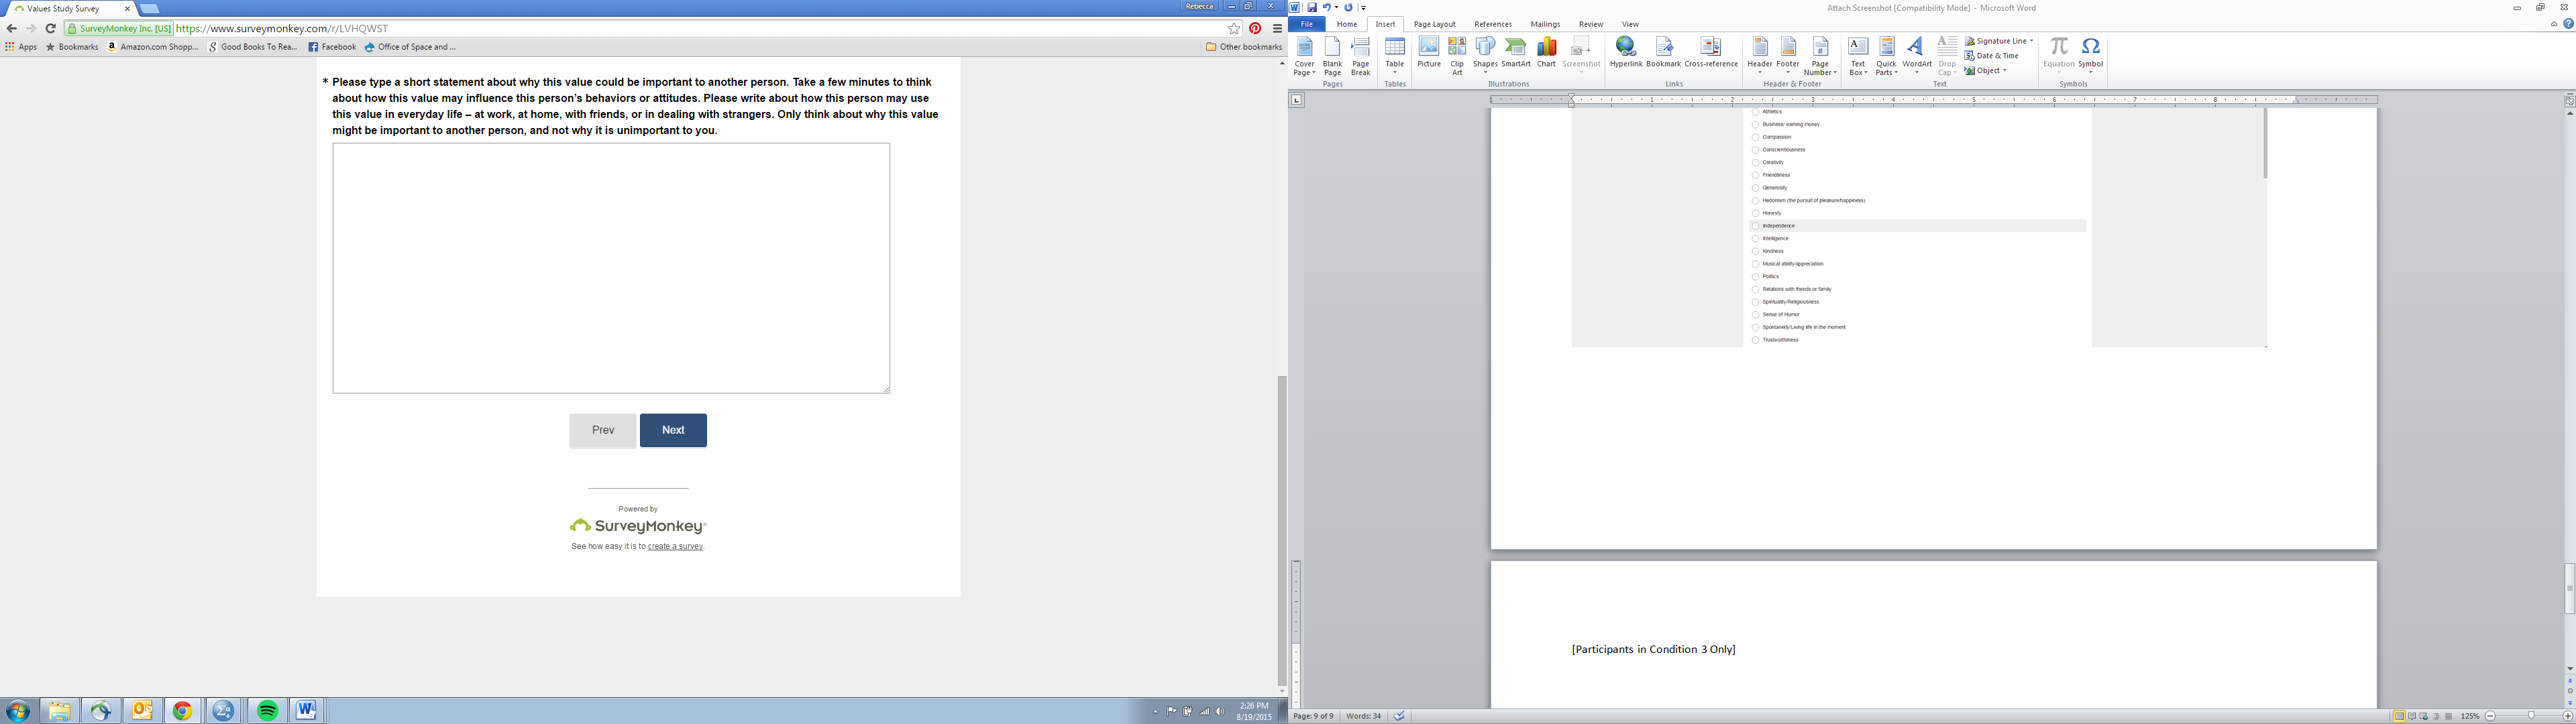This screenshot has width=2576, height=724.
Task: Click the create a survey link
Action: (x=675, y=547)
